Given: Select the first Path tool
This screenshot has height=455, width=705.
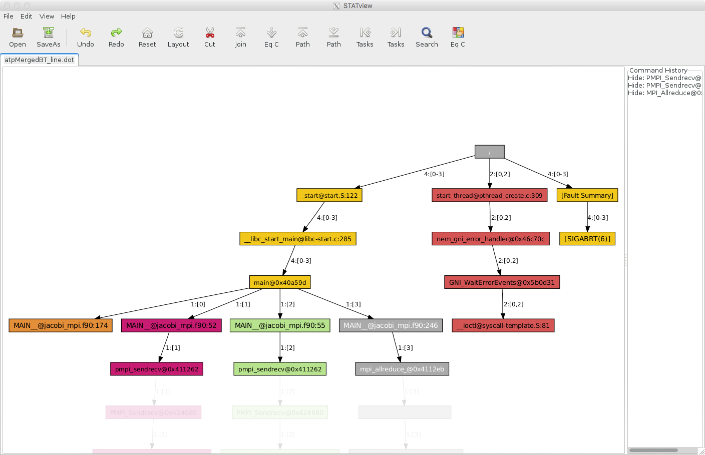Looking at the screenshot, I should (302, 37).
